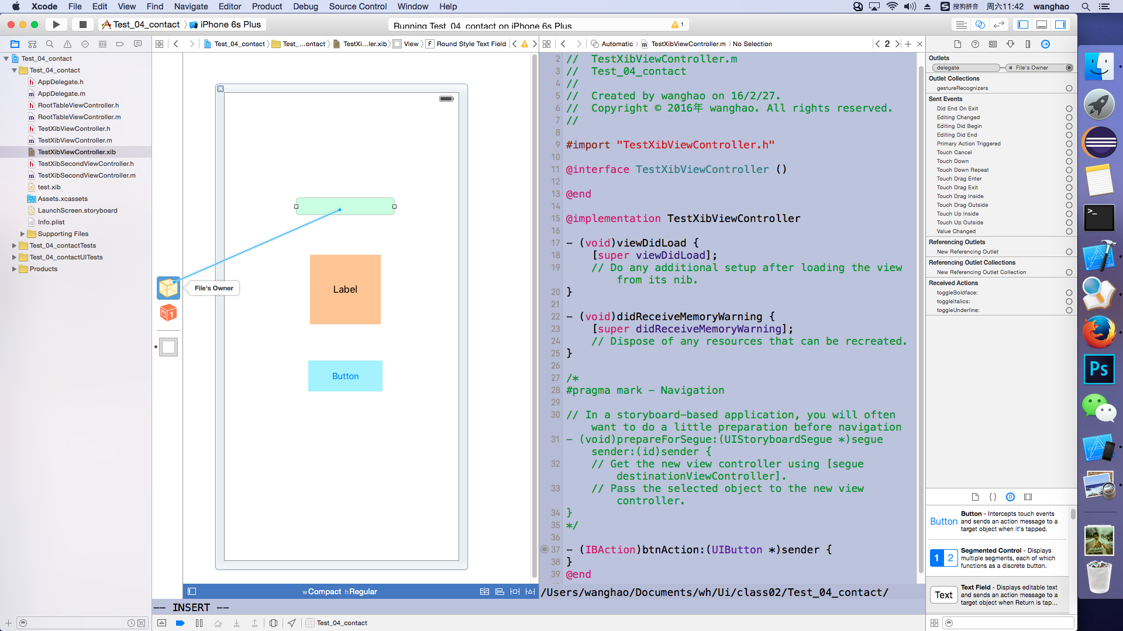Open the Find navigator magnifier icon
The height and width of the screenshot is (631, 1123).
pyautogui.click(x=50, y=44)
